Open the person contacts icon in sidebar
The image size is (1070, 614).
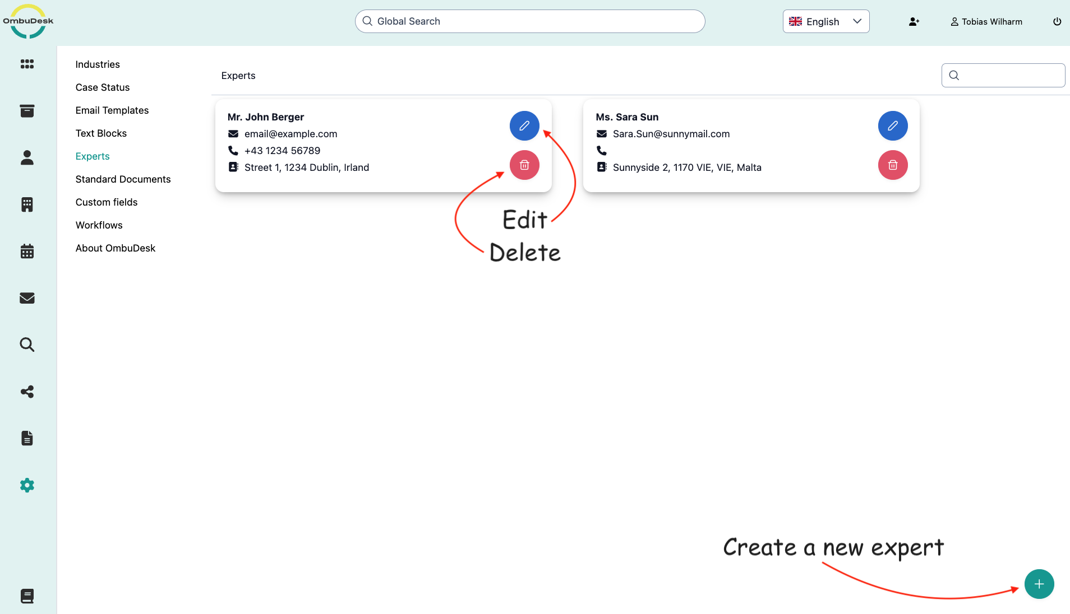click(x=27, y=157)
